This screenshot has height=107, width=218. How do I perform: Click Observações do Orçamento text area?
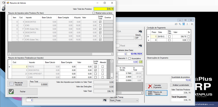[x=169, y=67]
